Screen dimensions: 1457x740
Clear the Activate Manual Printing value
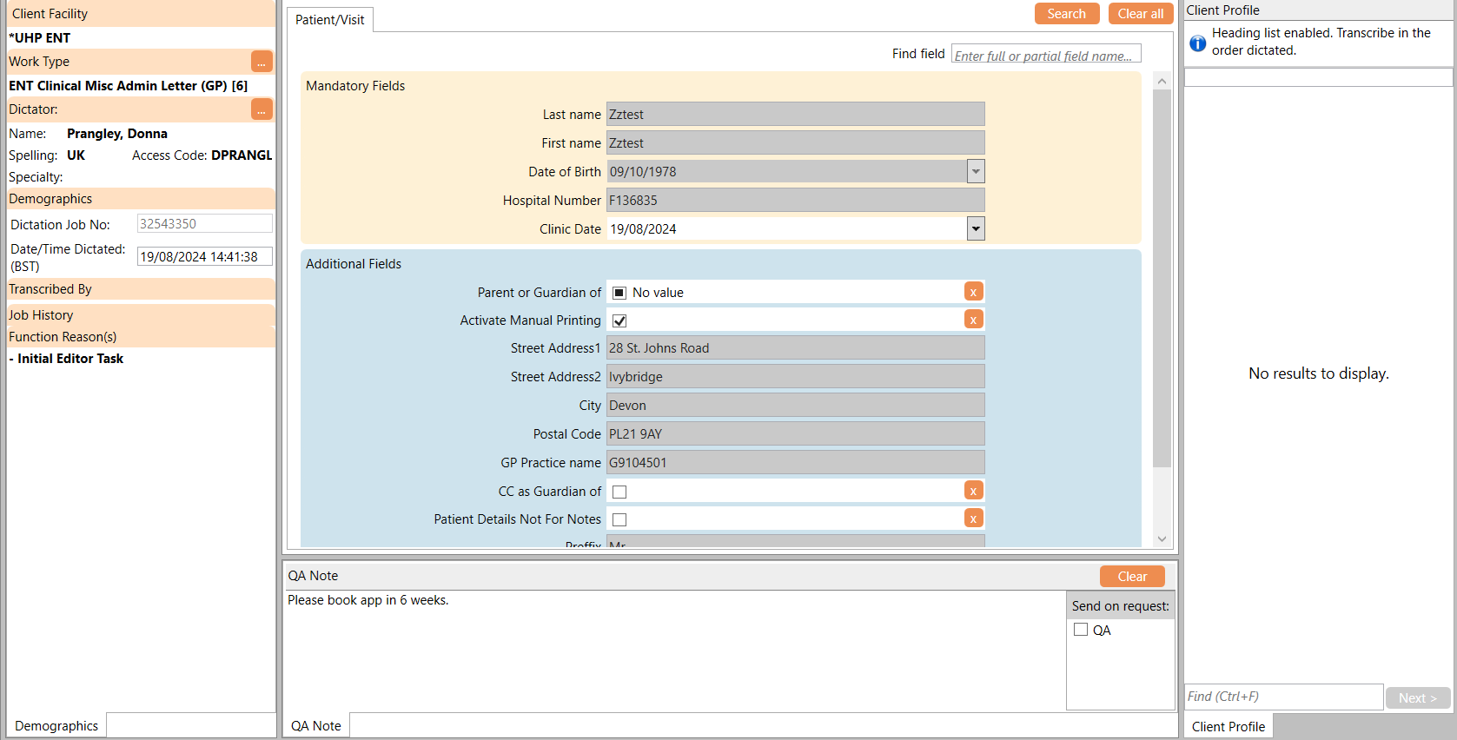click(x=973, y=320)
